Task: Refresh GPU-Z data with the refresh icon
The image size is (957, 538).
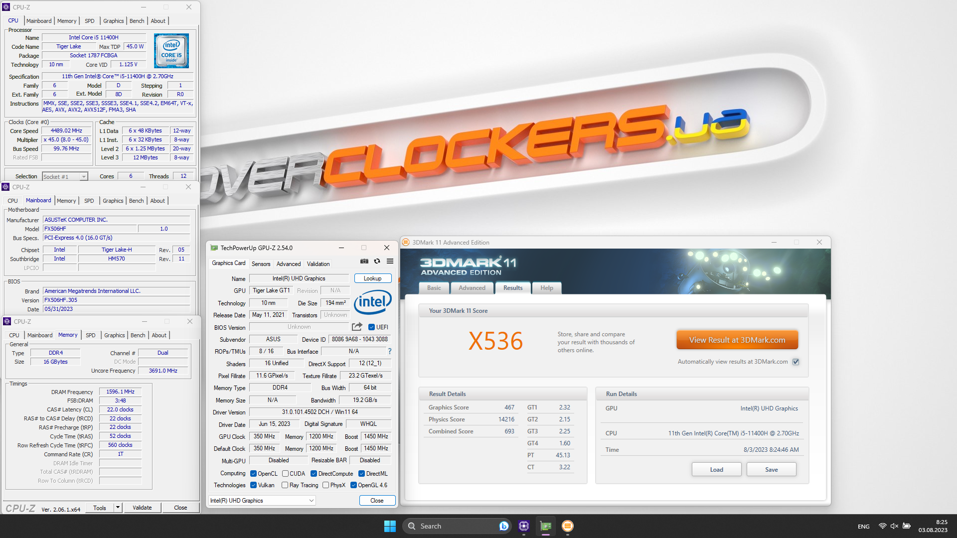Action: pyautogui.click(x=377, y=261)
